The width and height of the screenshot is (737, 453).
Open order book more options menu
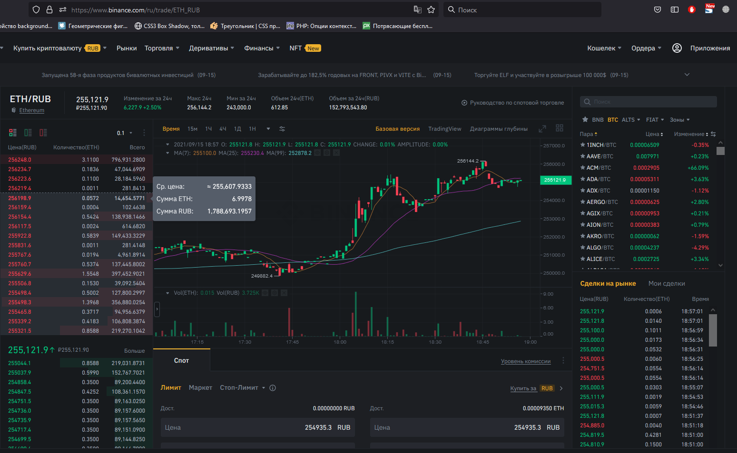pyautogui.click(x=144, y=133)
